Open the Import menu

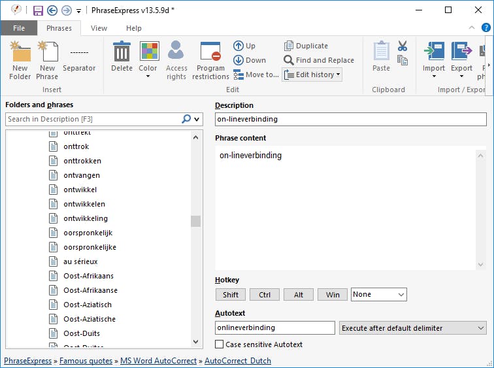click(434, 59)
